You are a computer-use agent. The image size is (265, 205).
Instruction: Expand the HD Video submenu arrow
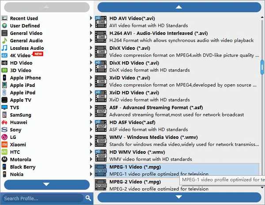click(91, 63)
